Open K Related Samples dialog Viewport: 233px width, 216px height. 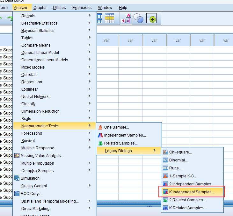(x=187, y=208)
